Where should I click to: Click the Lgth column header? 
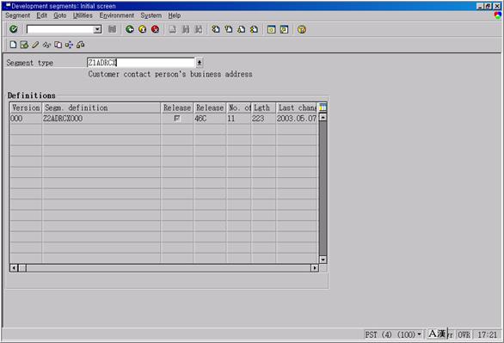coord(263,108)
